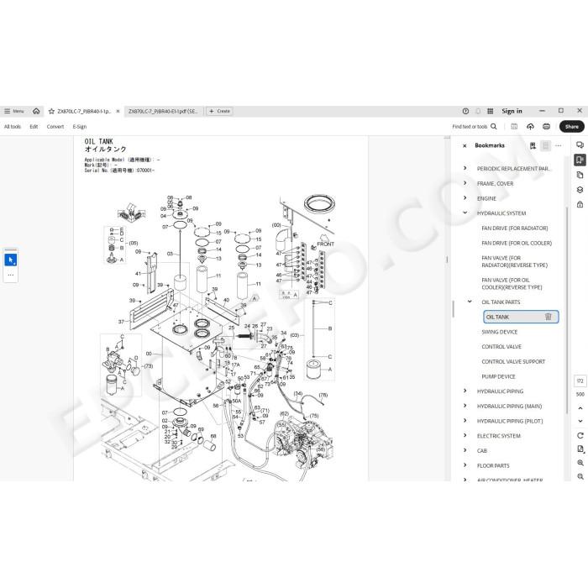Click the search magnifier icon
Screen dimensions: 588x588
pos(494,126)
